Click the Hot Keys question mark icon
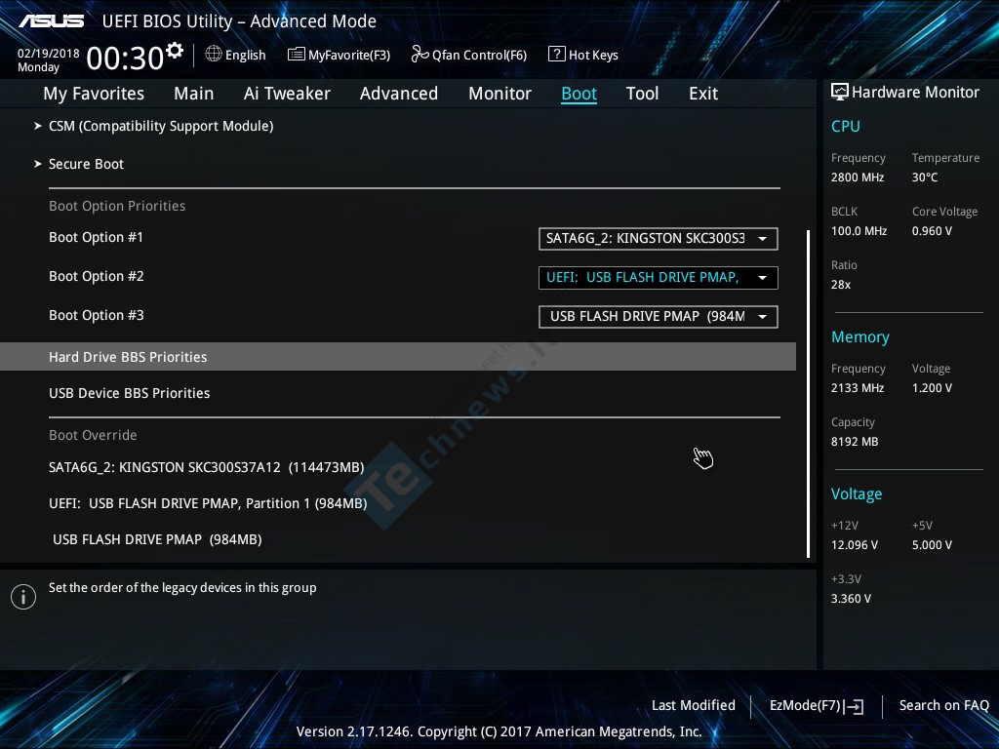Viewport: 999px width, 749px height. coord(556,55)
